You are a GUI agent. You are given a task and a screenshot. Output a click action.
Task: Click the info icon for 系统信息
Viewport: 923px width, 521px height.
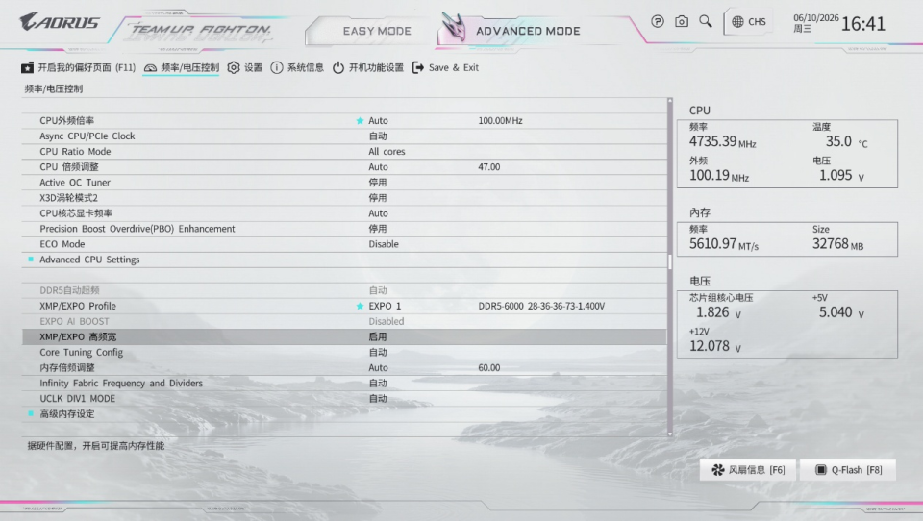pos(277,67)
